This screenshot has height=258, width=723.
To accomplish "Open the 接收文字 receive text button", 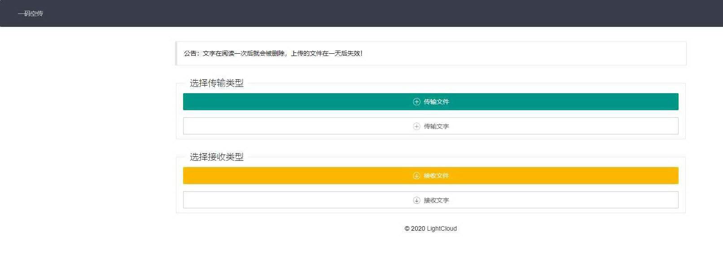I will coord(430,200).
